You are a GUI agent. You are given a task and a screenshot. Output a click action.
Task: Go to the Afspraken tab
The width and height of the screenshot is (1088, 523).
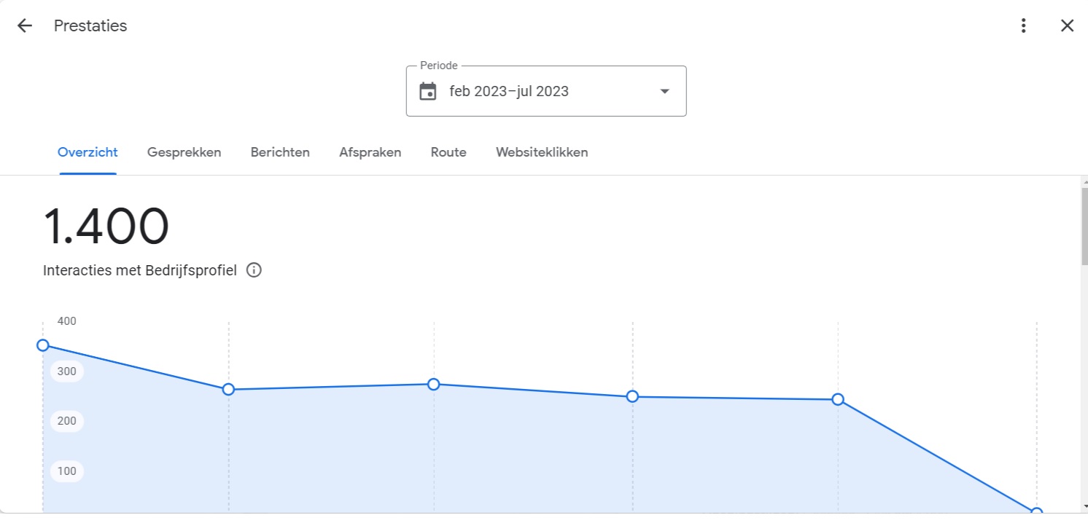point(370,152)
